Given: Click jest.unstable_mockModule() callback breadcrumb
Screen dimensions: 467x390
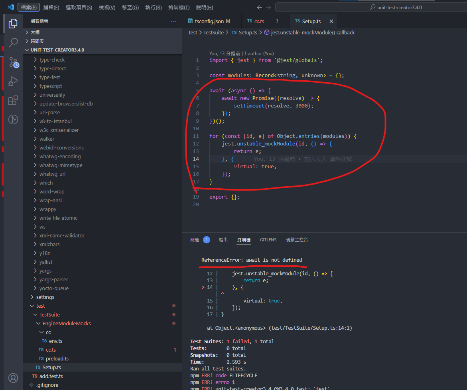Looking at the screenshot, I should (x=313, y=32).
